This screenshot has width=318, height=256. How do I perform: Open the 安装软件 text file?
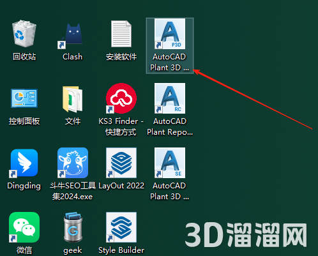pos(121,34)
